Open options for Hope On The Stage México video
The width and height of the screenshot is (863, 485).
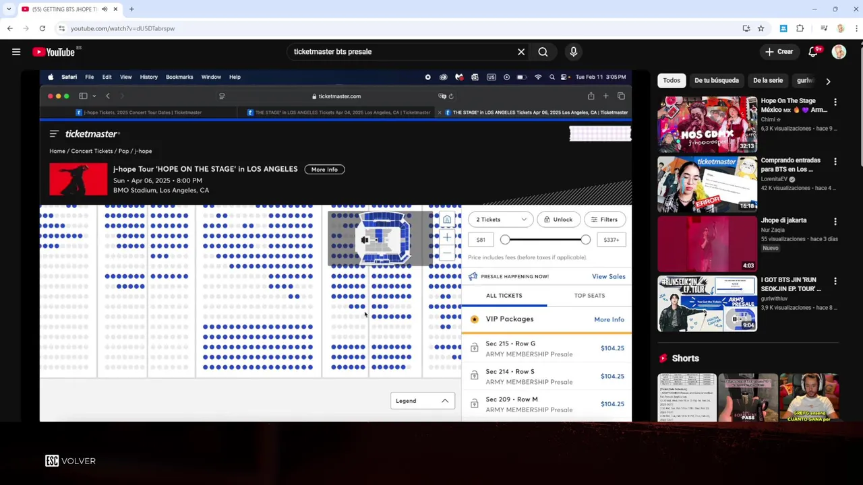[x=835, y=102]
